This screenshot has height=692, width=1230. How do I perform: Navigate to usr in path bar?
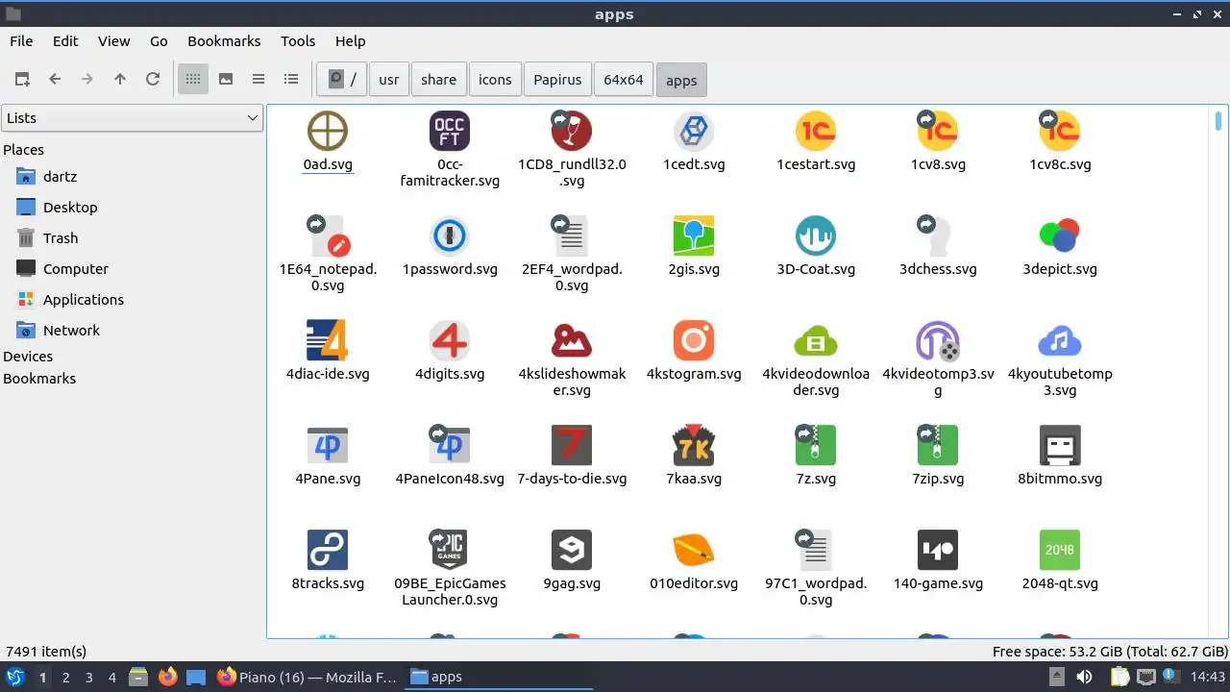coord(389,80)
